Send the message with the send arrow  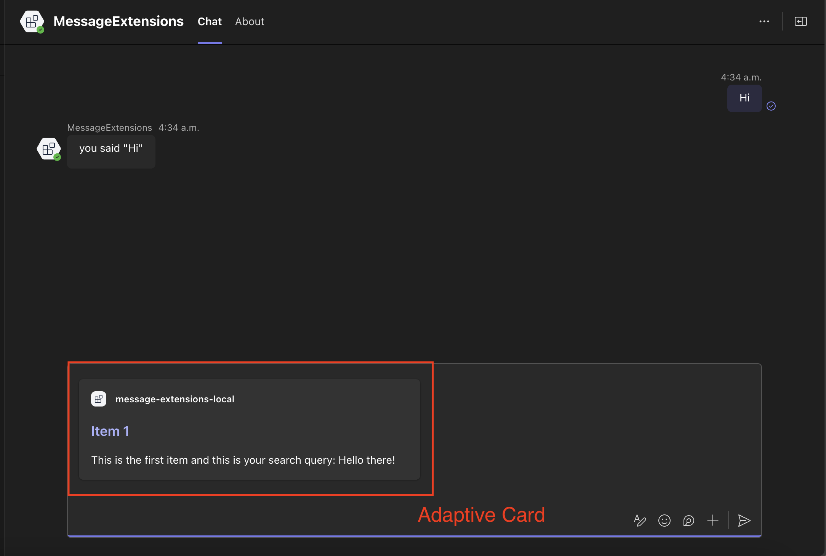tap(744, 520)
